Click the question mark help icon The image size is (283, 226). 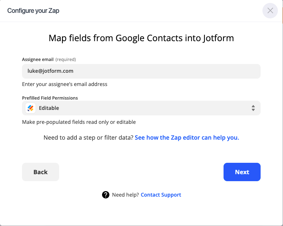[106, 195]
